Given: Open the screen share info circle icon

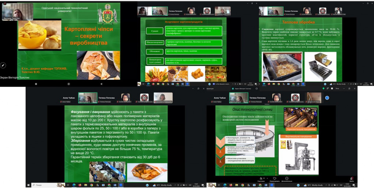Looking at the screenshot, I should coord(257,89).
